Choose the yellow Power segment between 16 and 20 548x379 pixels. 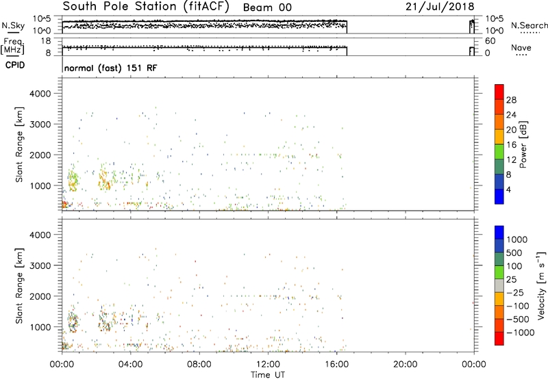[x=499, y=136]
